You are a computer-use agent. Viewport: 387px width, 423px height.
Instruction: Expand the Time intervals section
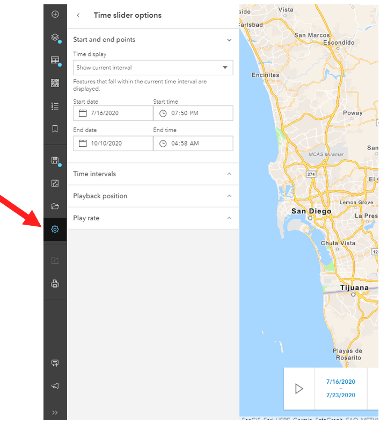pyautogui.click(x=153, y=174)
